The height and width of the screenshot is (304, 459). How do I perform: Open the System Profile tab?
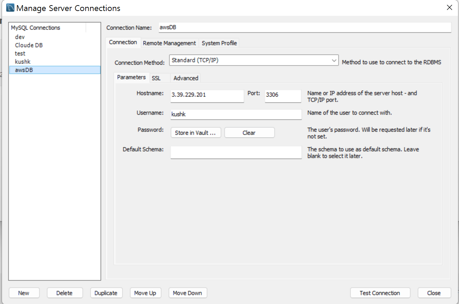[219, 43]
